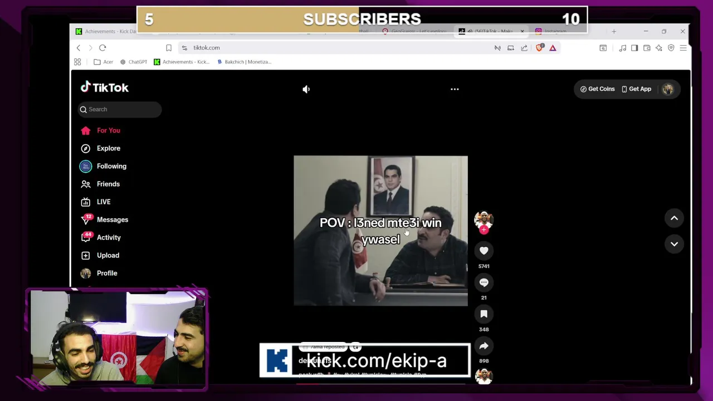Go to previous video with up chevron
This screenshot has height=401, width=713.
coord(674,218)
